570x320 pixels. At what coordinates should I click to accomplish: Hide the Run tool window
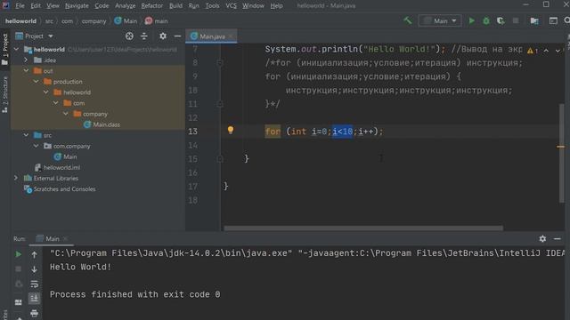(557, 238)
